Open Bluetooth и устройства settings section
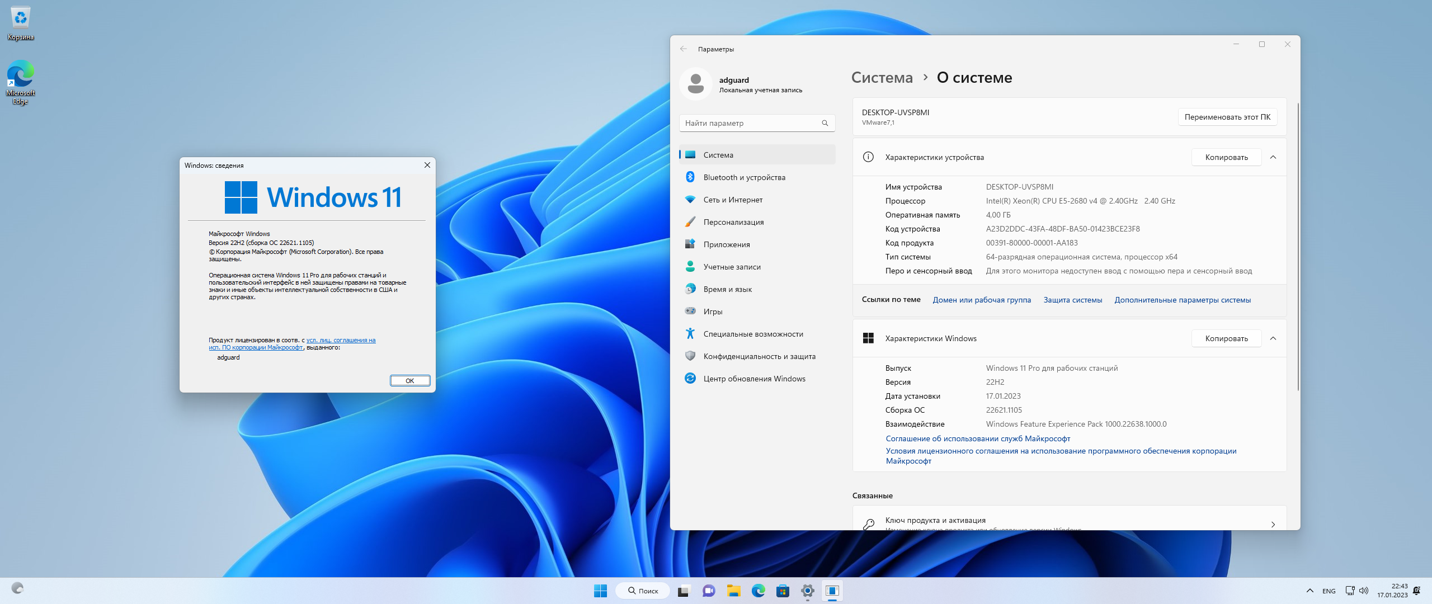The image size is (1432, 604). click(744, 177)
